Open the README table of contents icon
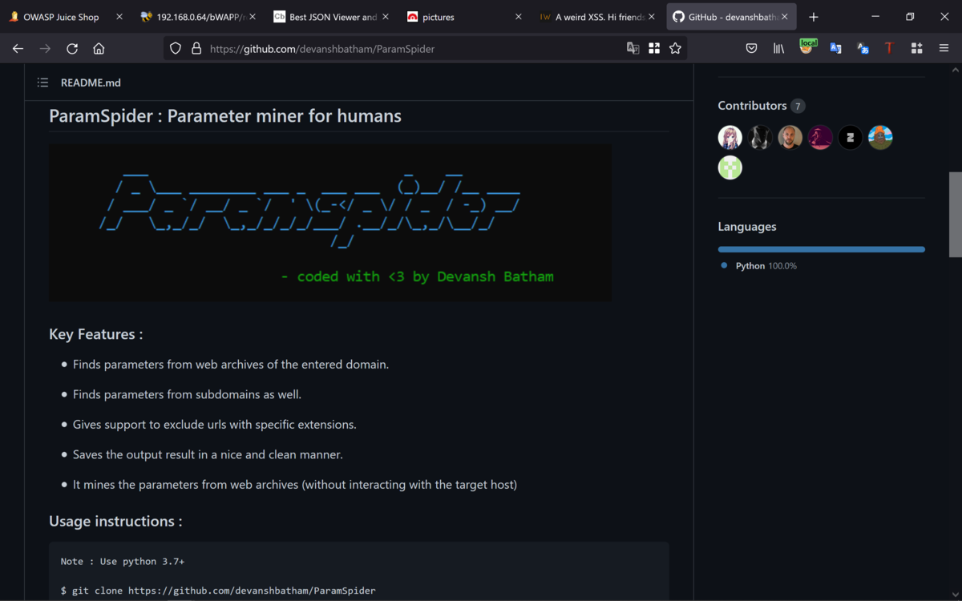962x601 pixels. [42, 83]
